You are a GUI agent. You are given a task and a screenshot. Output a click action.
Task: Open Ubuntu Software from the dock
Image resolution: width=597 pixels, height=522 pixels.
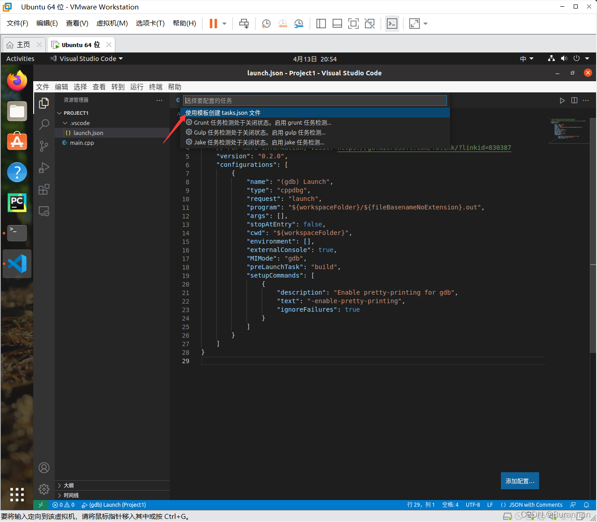click(x=17, y=141)
